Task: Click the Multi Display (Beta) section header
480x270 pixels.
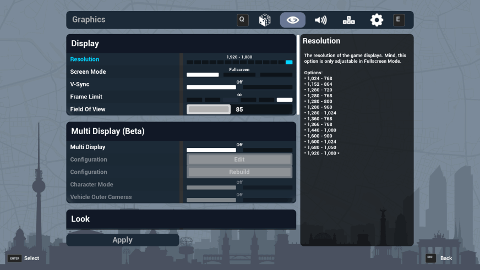Action: [x=181, y=131]
